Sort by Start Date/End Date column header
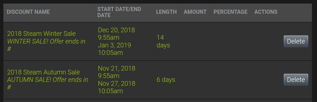This screenshot has width=317, height=102. (x=119, y=12)
